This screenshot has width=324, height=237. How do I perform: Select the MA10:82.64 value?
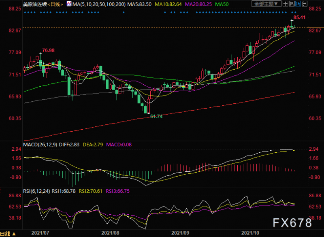168,4
